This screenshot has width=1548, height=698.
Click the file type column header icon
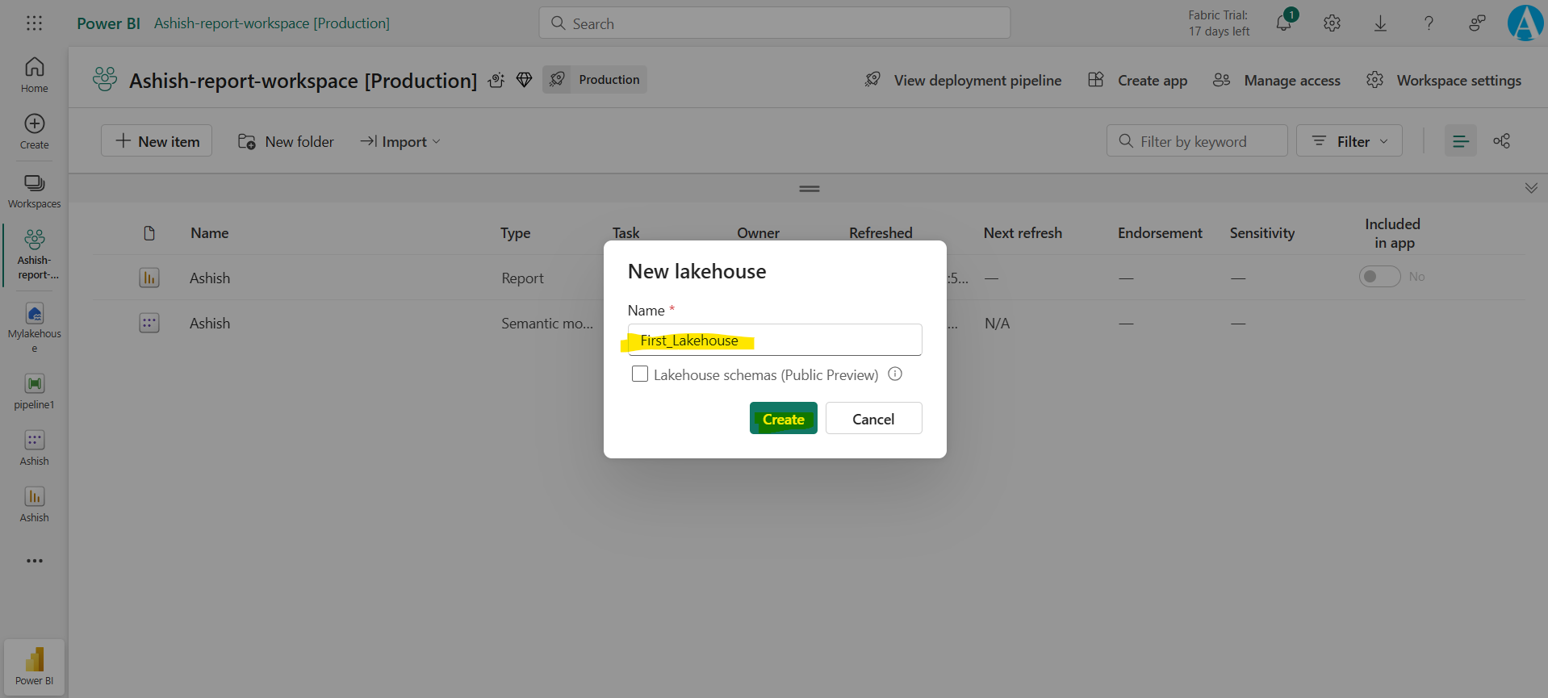149,233
